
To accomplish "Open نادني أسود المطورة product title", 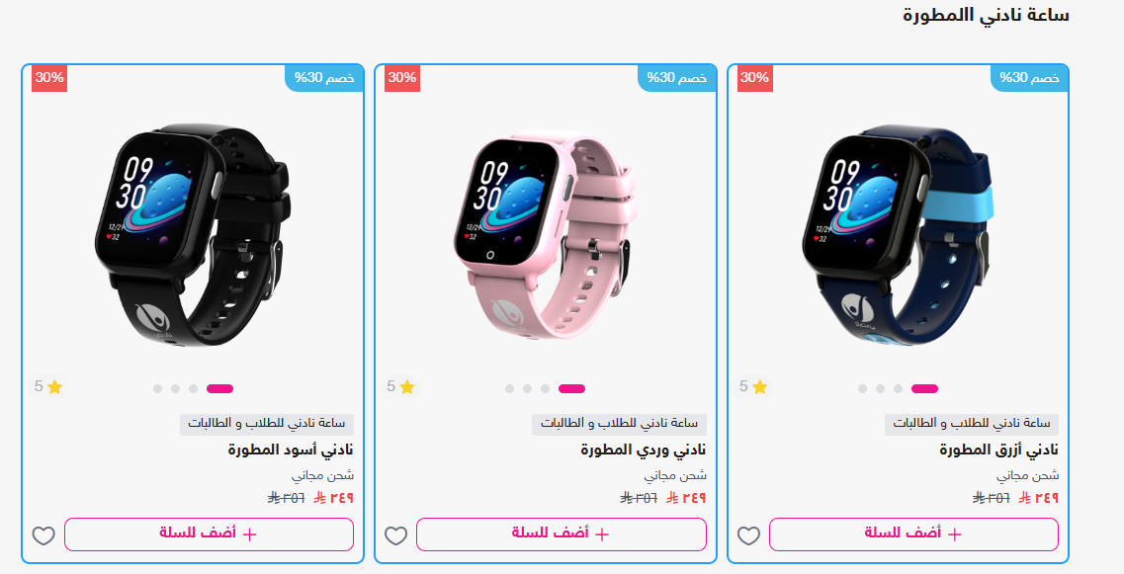I will (x=291, y=451).
